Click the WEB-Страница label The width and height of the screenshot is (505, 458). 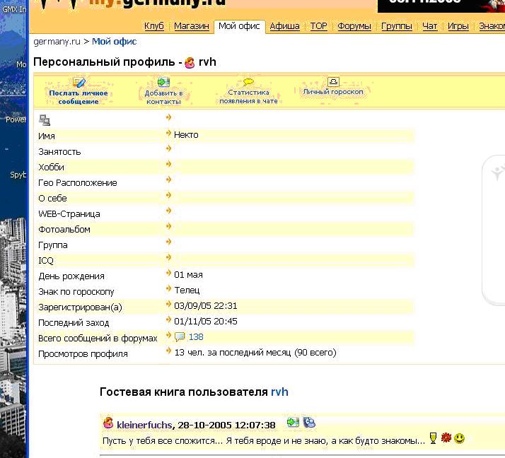[x=69, y=214]
